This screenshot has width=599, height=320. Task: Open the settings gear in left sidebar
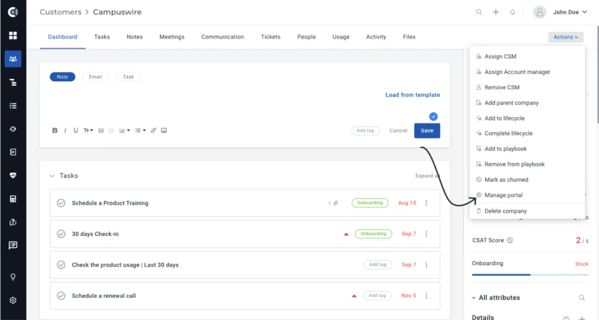point(13,300)
